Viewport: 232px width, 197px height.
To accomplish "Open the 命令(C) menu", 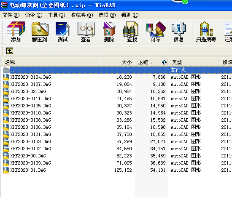I will pos(34,15).
